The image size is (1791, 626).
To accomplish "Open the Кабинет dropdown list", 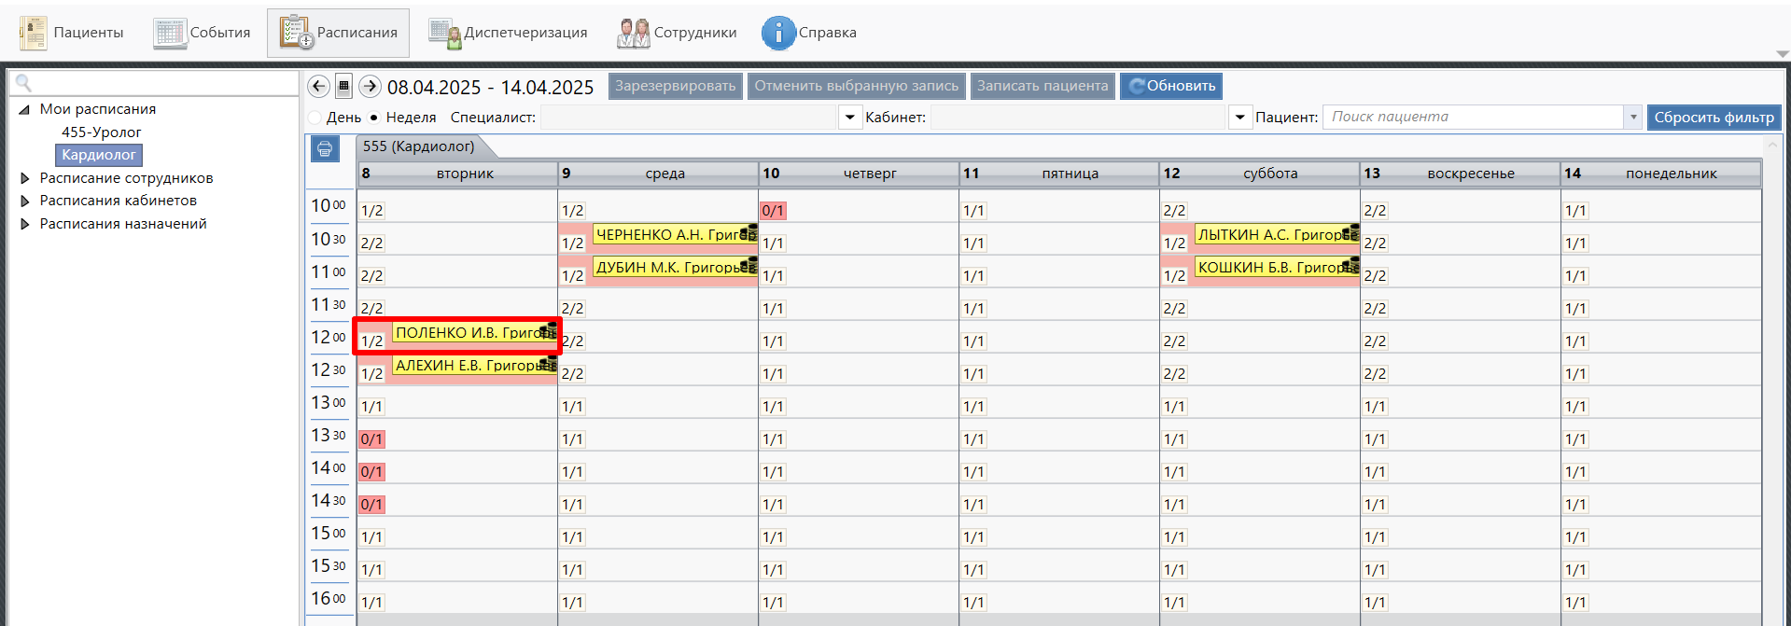I will tap(1239, 118).
